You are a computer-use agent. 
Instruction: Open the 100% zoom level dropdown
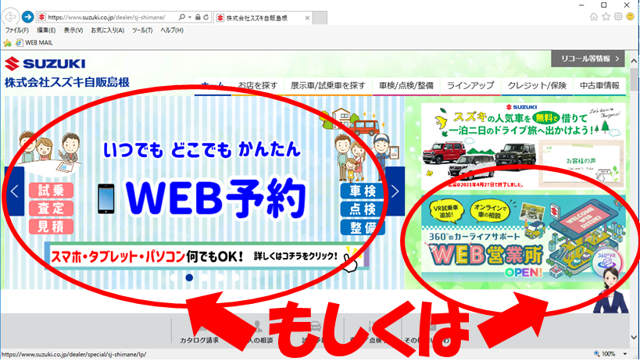tap(625, 354)
